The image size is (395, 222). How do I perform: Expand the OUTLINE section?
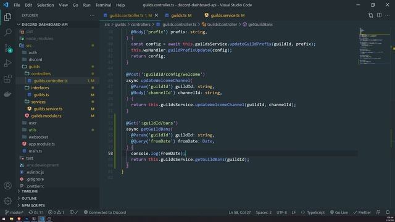[x=29, y=199]
